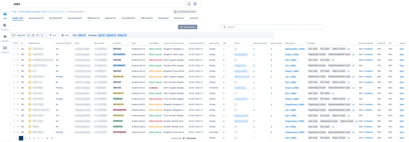Click Last Modified column header
The height and width of the screenshot is (142, 409).
click(x=154, y=43)
